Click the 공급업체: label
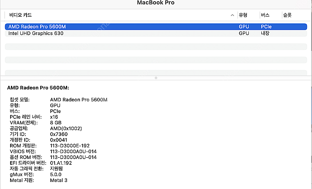 [x=19, y=129]
